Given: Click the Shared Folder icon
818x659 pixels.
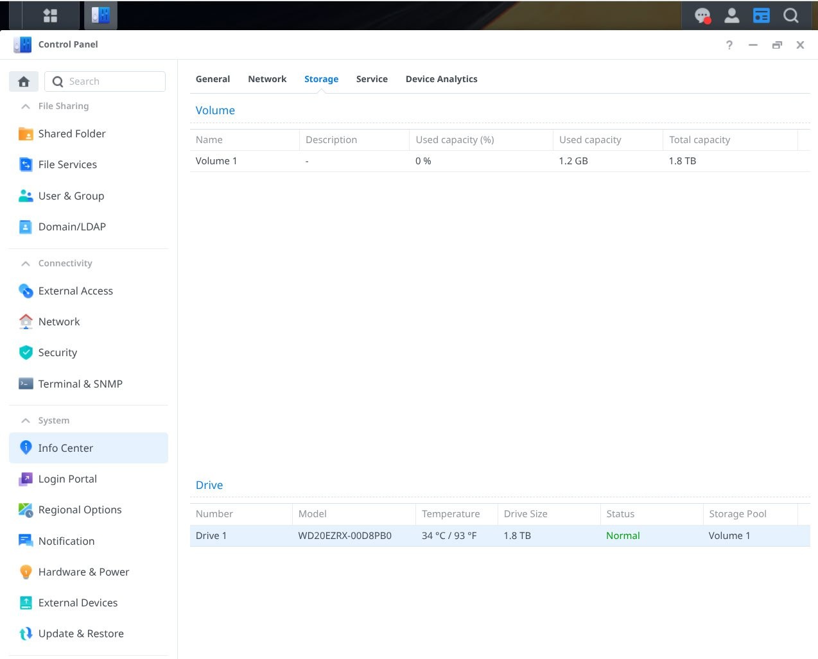Looking at the screenshot, I should tap(26, 133).
